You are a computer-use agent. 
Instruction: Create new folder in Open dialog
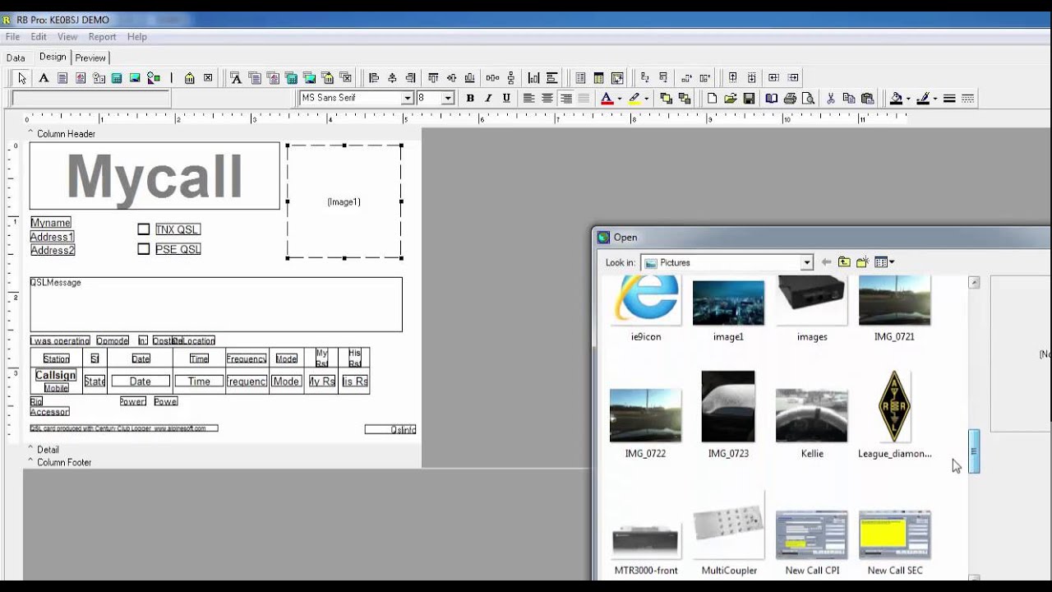tap(862, 262)
